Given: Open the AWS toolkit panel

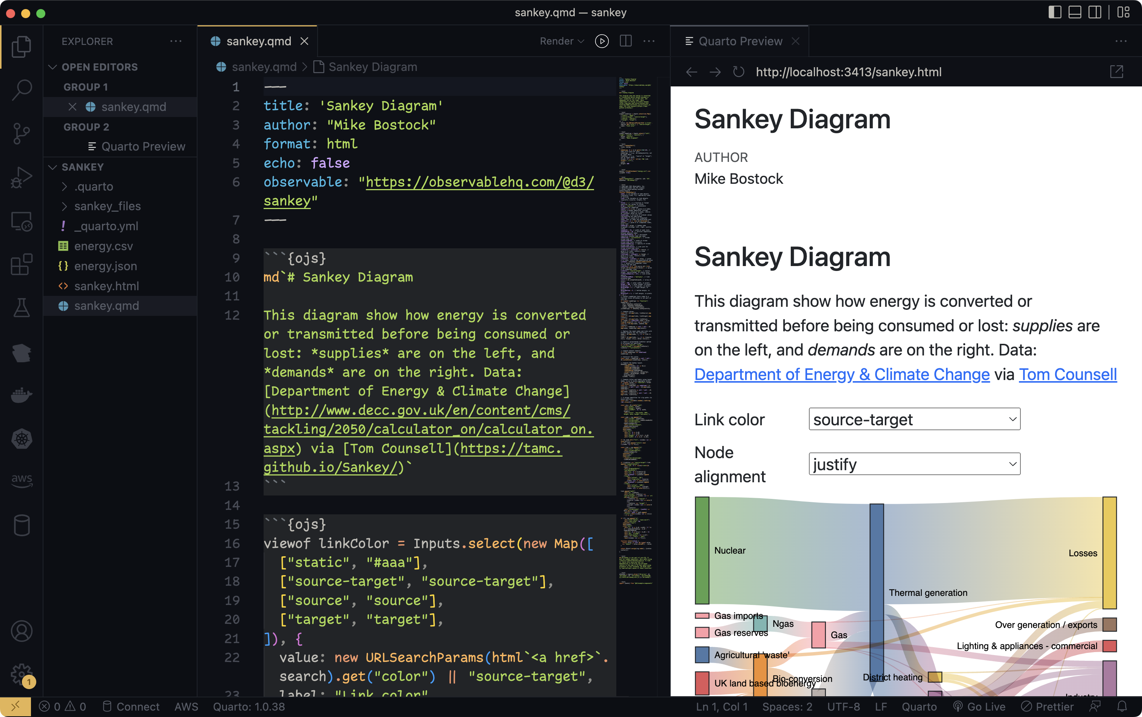Looking at the screenshot, I should pyautogui.click(x=22, y=480).
